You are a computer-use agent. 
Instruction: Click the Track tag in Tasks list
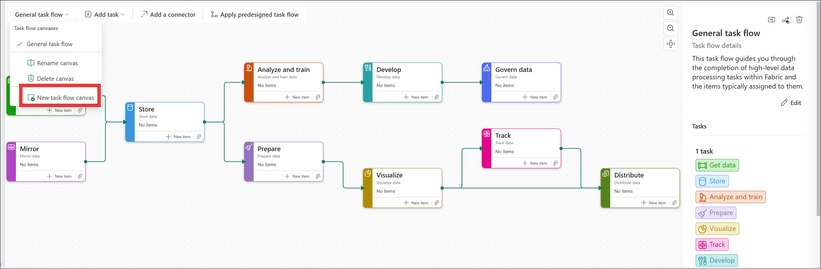click(712, 245)
